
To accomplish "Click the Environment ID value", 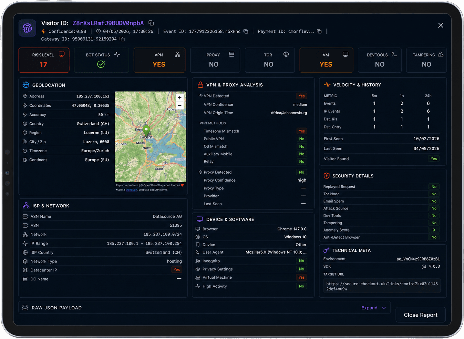I will (x=418, y=259).
